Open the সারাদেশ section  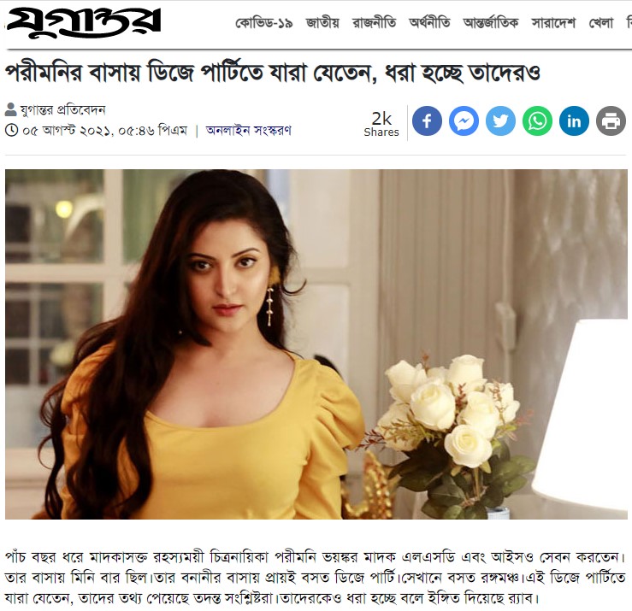553,23
